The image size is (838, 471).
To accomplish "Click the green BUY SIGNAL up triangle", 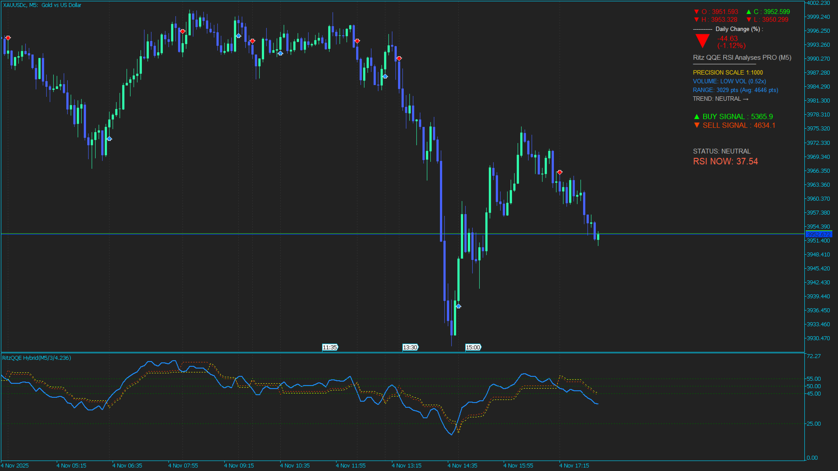I will coord(697,117).
